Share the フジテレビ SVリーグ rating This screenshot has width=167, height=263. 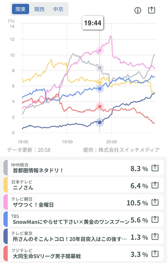155,254
